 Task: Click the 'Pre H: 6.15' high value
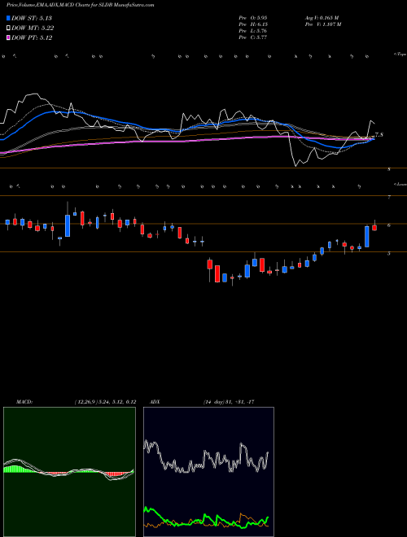253,24
